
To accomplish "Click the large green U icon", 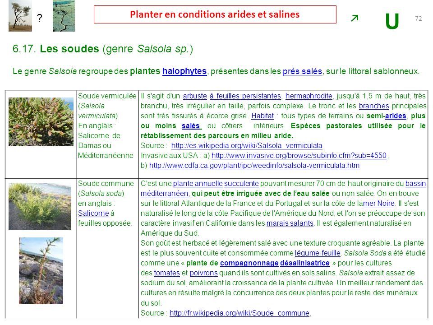I will 392,22.
